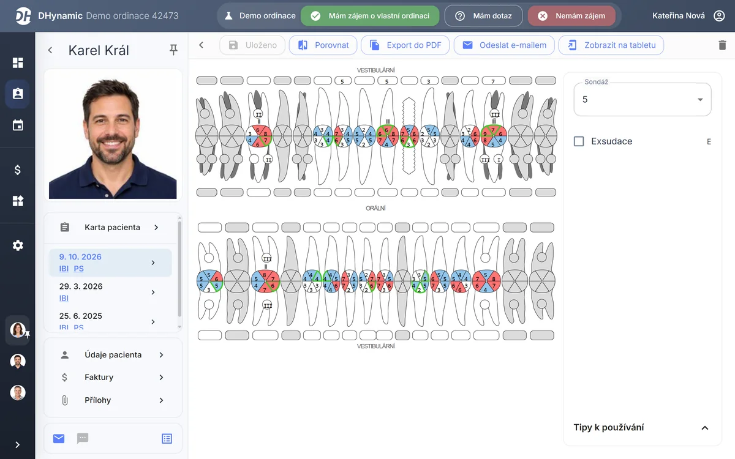Go back from Karel Král patient panel
735x459 pixels.
tap(50, 50)
